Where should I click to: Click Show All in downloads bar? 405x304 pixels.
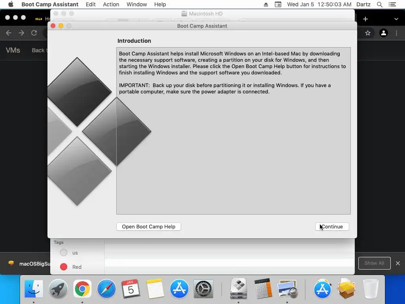coord(374,263)
